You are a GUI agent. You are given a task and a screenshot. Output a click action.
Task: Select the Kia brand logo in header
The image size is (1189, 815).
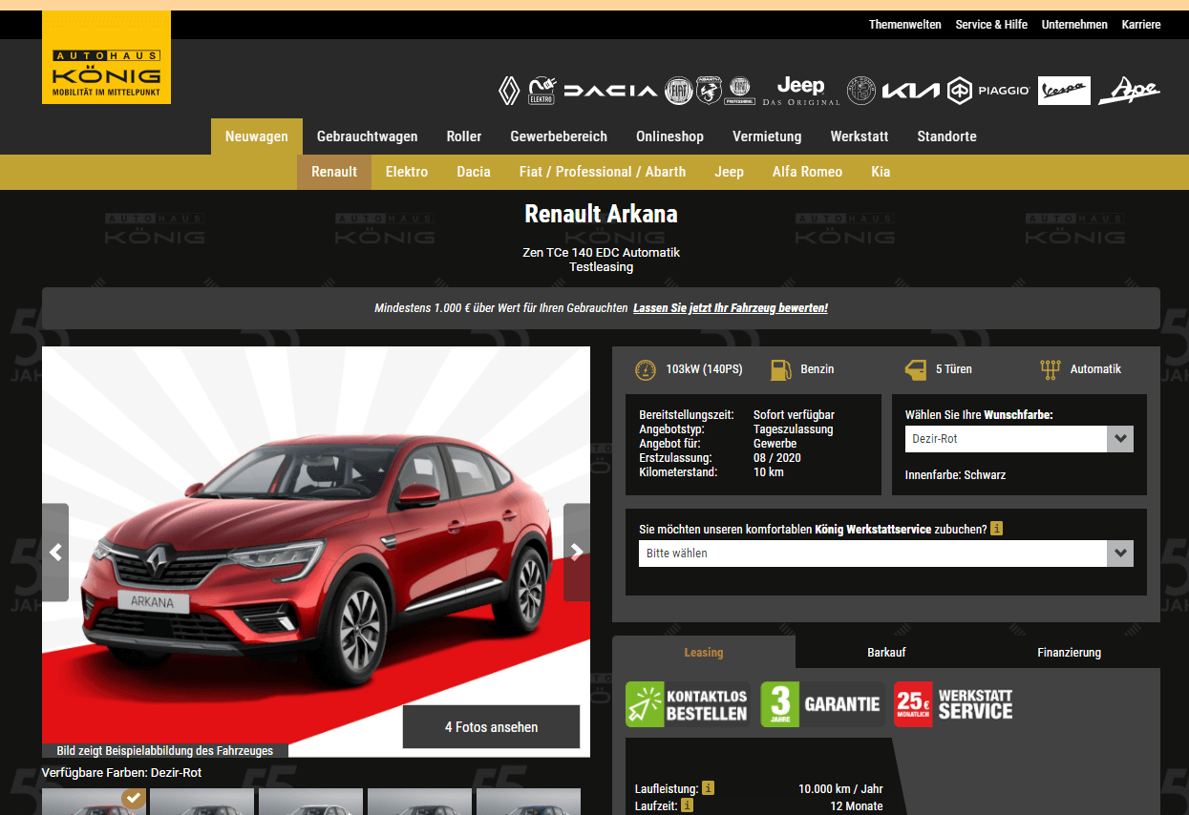(x=911, y=91)
